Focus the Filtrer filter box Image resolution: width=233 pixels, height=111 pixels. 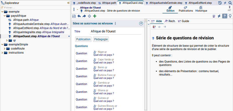click(36, 8)
